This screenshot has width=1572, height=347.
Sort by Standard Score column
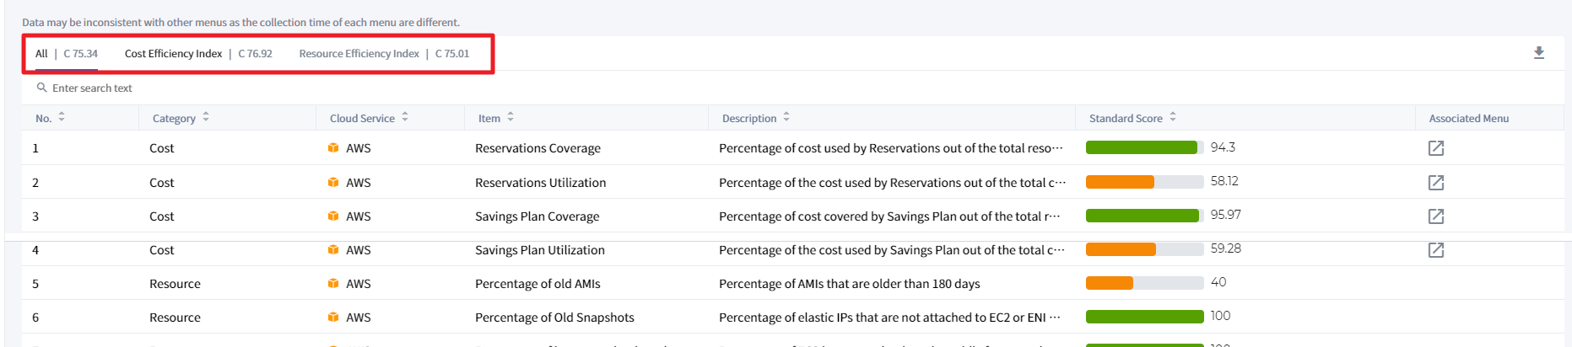tap(1173, 118)
